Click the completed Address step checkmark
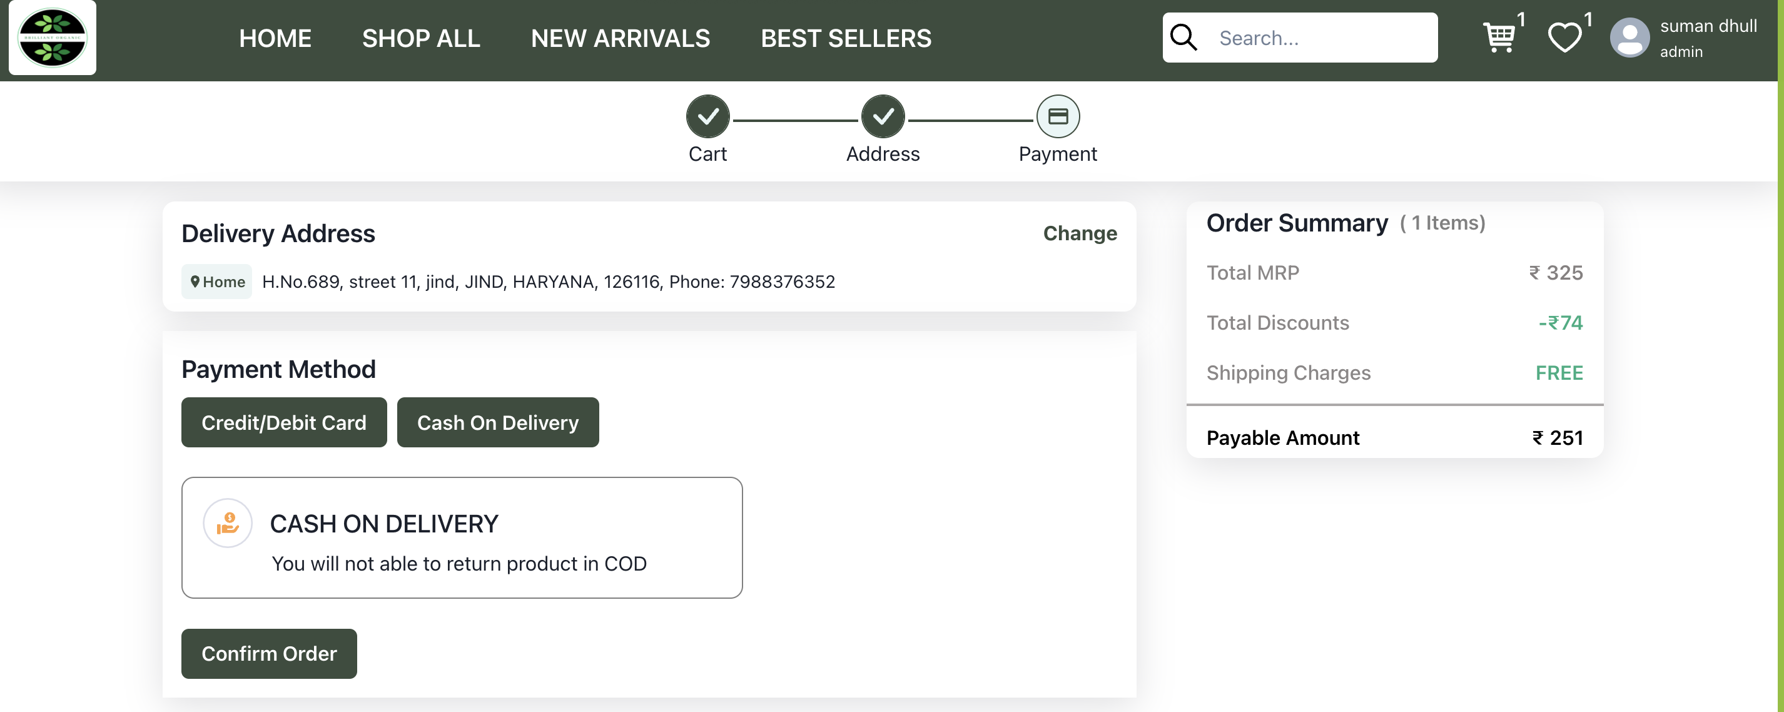This screenshot has width=1784, height=712. (x=883, y=116)
